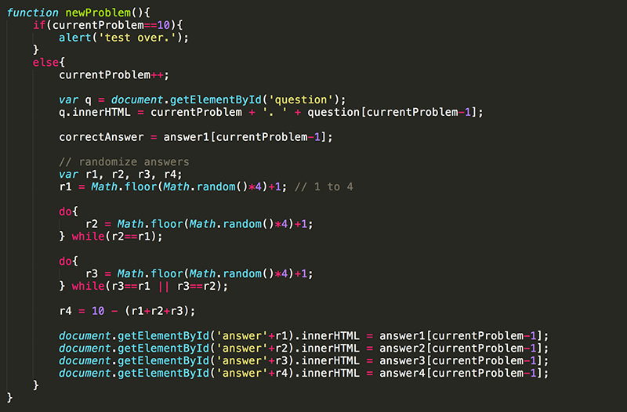Click 'while(r2==r1);' condition
The width and height of the screenshot is (627, 412).
pos(117,237)
